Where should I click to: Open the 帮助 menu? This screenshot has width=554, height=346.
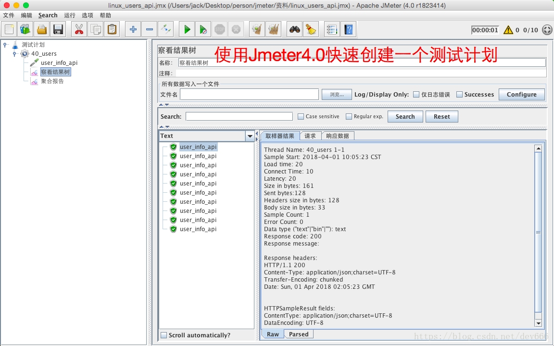(x=105, y=15)
